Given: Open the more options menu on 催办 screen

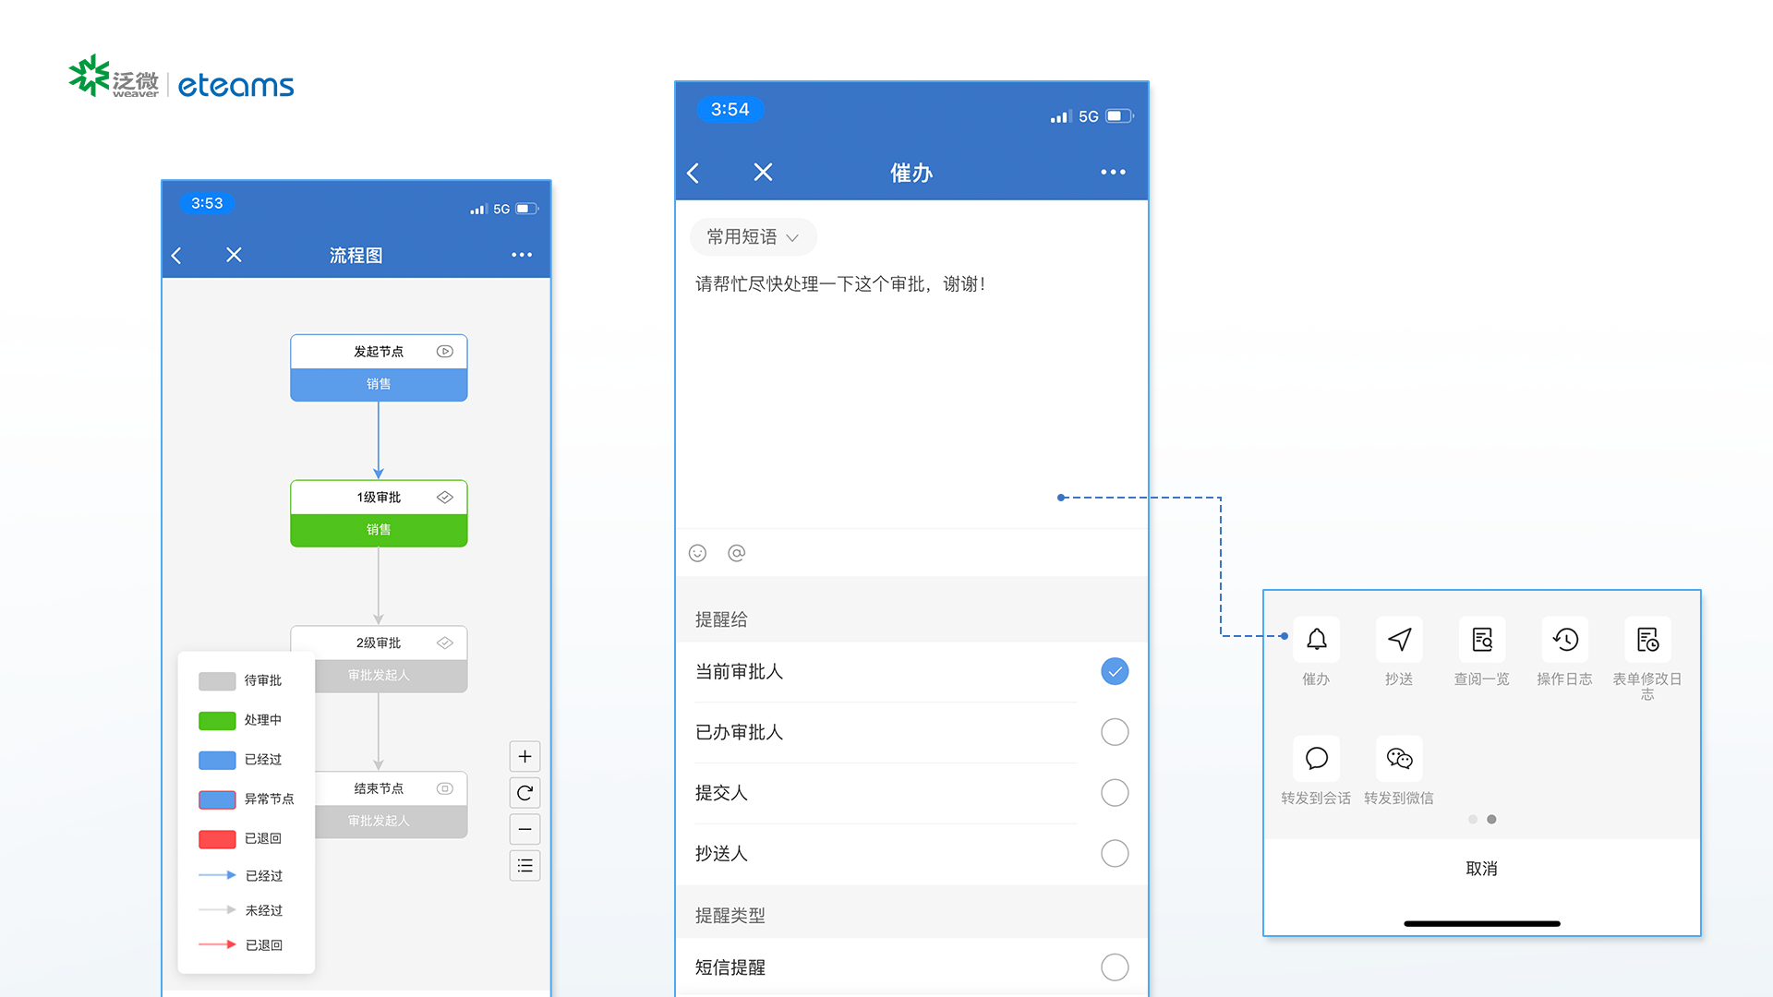Looking at the screenshot, I should tap(1113, 172).
